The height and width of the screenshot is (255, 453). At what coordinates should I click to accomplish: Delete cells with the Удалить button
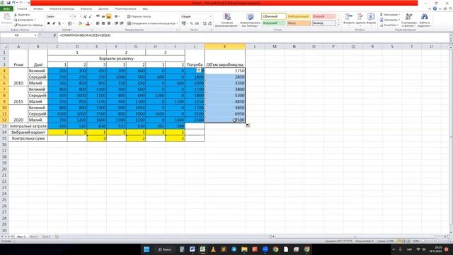point(360,20)
